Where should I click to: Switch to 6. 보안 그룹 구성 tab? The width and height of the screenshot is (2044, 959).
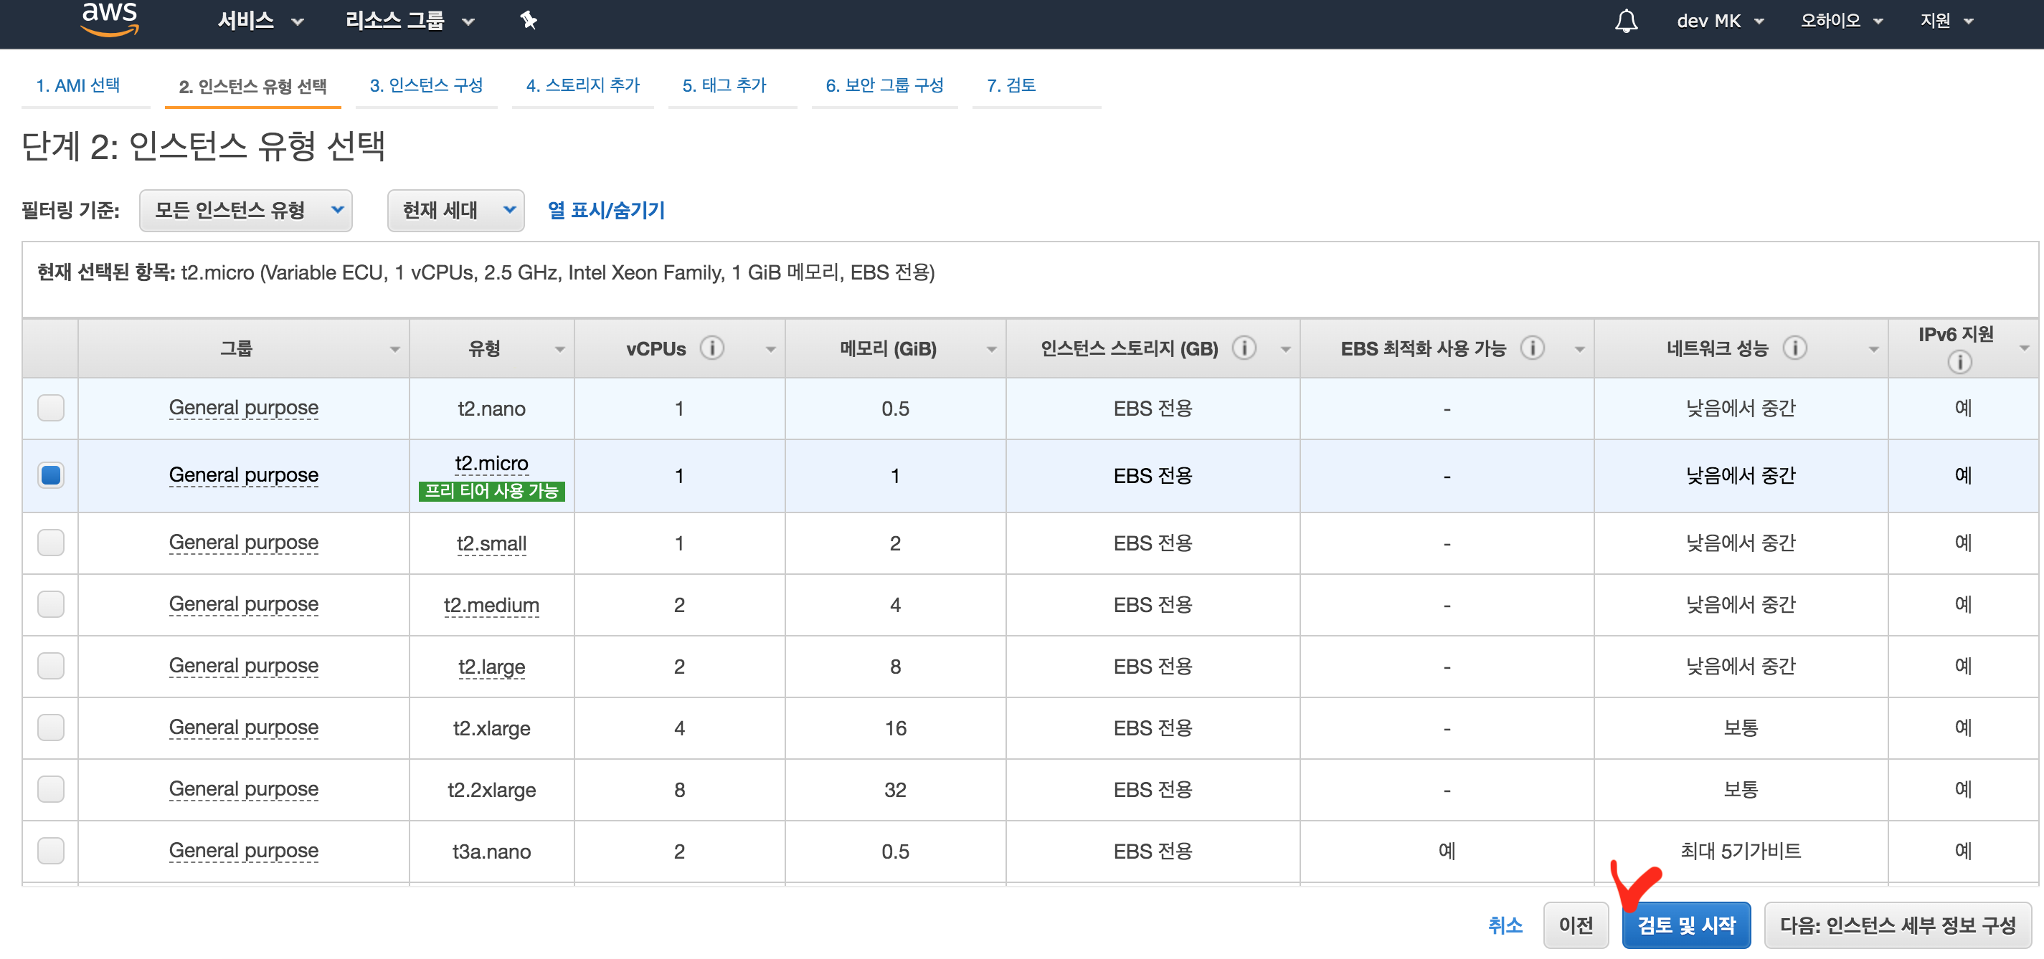[x=884, y=86]
